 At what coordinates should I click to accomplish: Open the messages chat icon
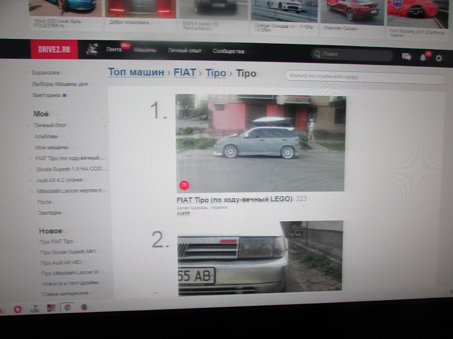406,56
